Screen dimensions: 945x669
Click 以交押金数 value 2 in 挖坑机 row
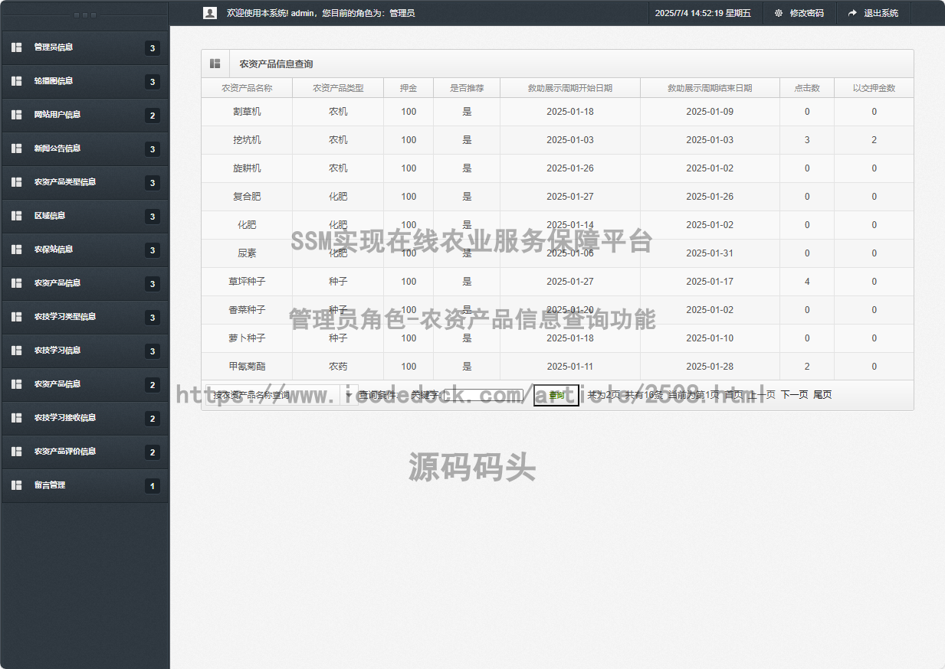click(x=874, y=140)
